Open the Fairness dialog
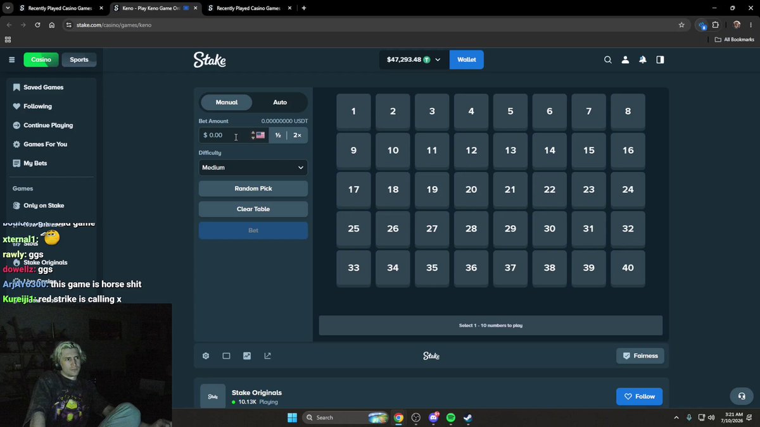This screenshot has height=427, width=760. click(x=640, y=356)
